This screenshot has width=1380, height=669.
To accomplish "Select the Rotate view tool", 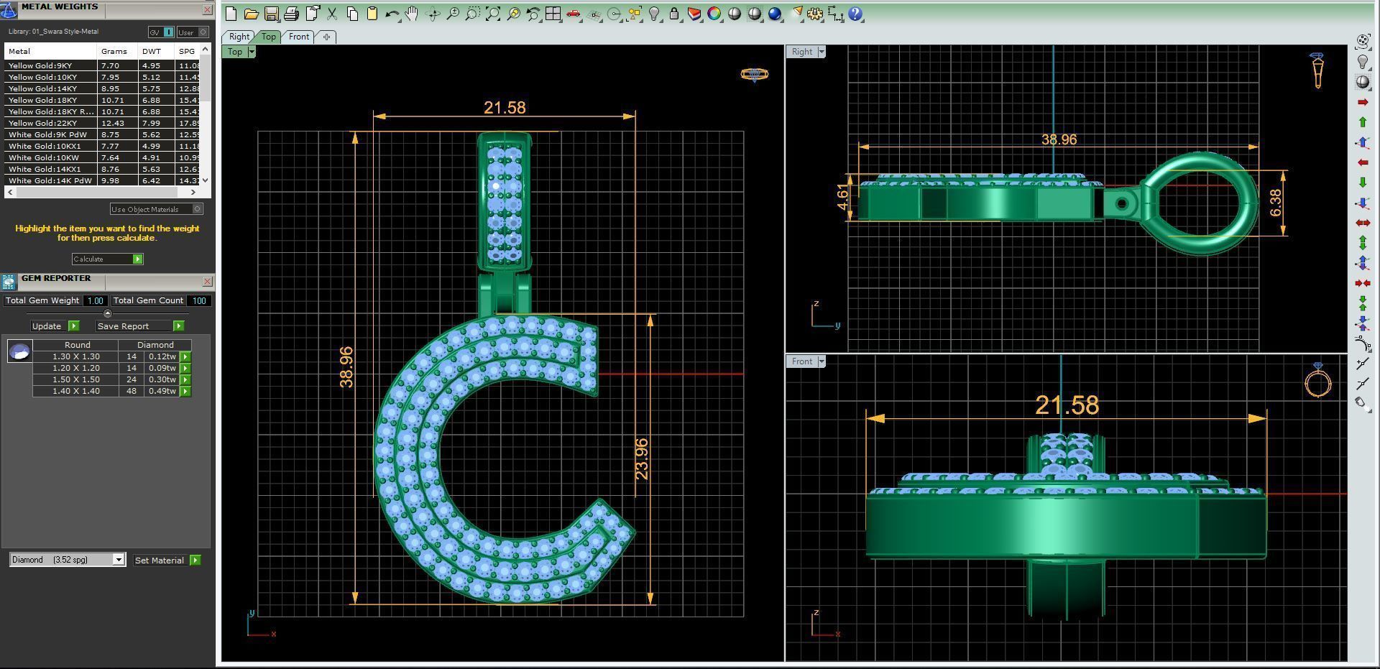I will (x=433, y=14).
